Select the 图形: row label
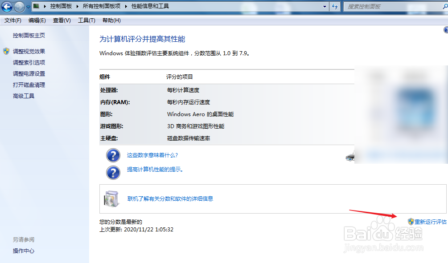448x263 pixels. (106, 114)
